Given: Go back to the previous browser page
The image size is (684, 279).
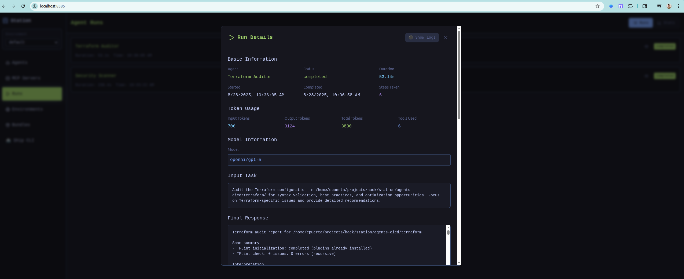Looking at the screenshot, I should coord(4,6).
